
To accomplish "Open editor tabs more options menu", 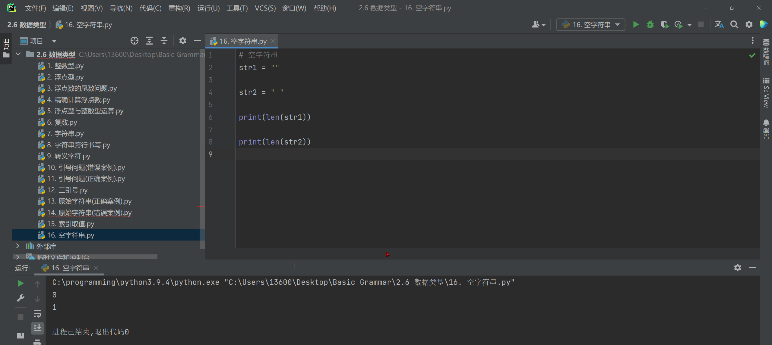I will point(753,40).
